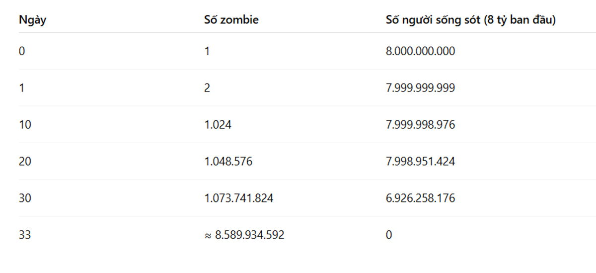
Task: Click survivors value 0 on day 33
Action: [x=388, y=235]
